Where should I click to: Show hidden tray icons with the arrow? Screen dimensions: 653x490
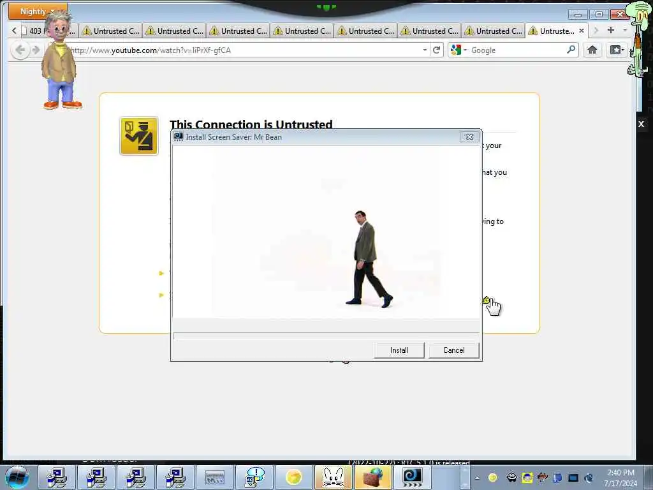point(477,478)
